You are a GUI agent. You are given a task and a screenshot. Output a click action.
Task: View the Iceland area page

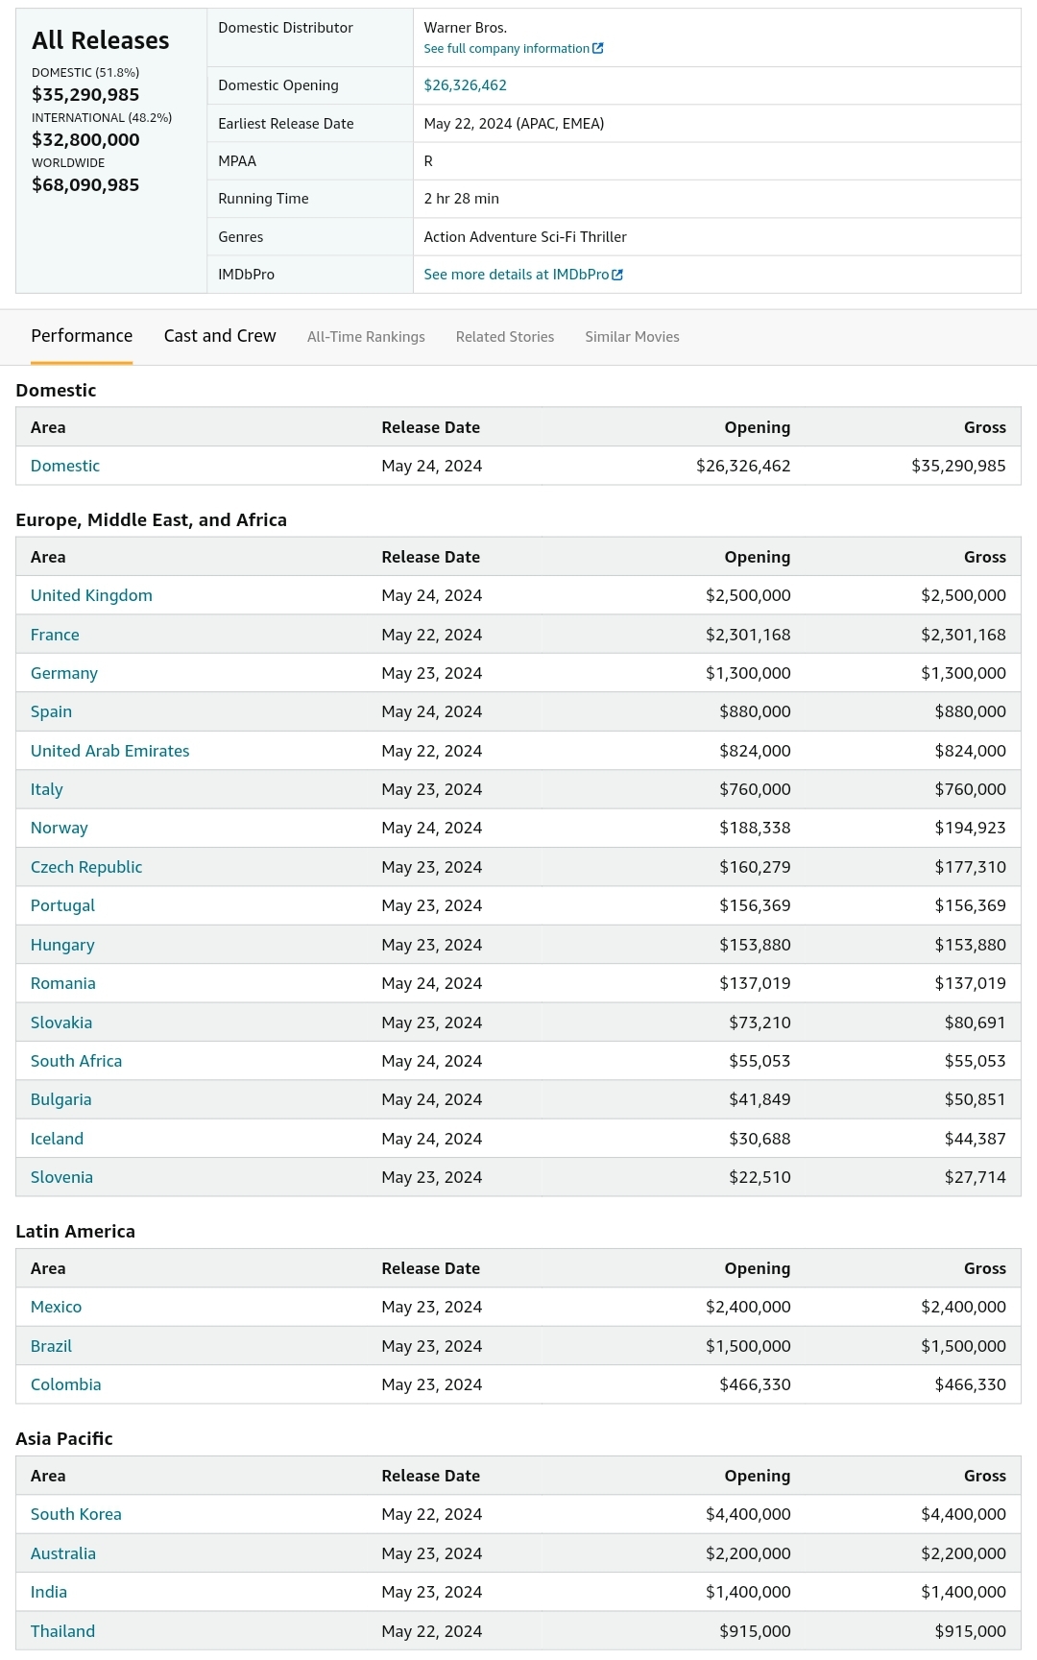coord(57,1139)
